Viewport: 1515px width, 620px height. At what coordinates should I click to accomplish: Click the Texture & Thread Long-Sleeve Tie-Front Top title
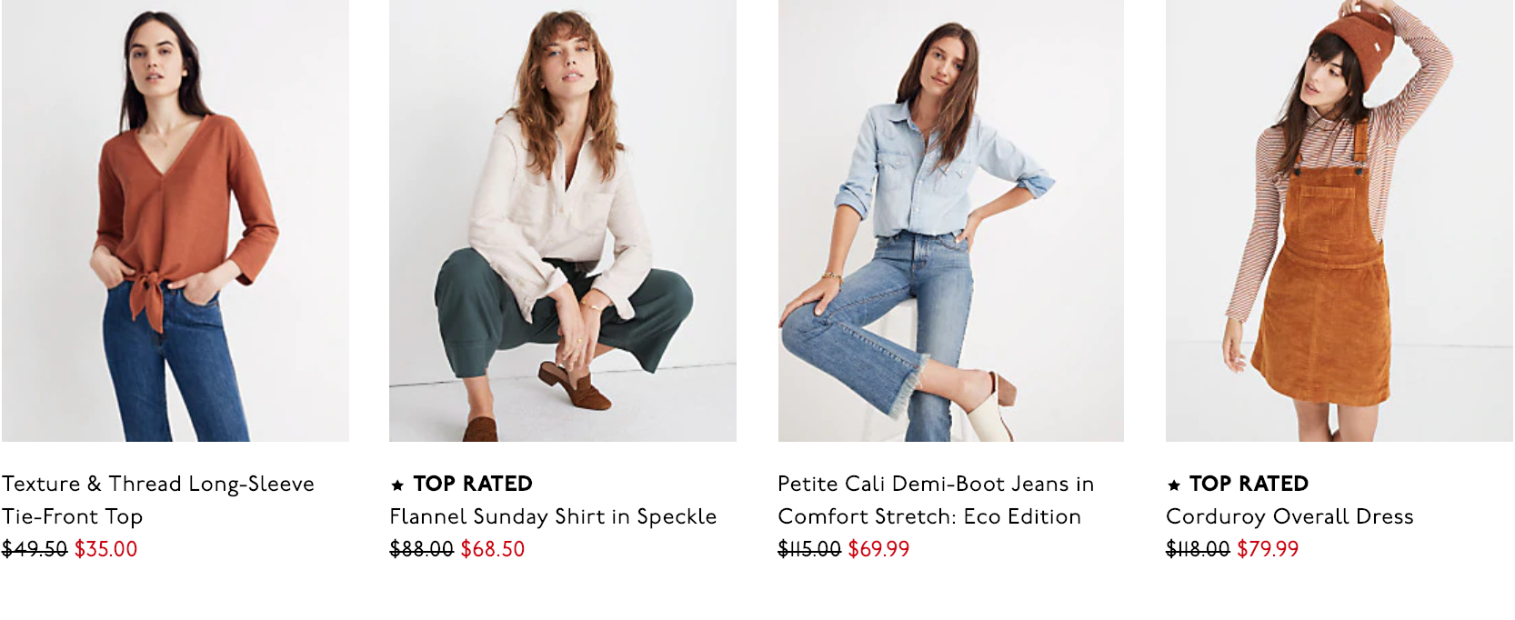click(x=157, y=500)
